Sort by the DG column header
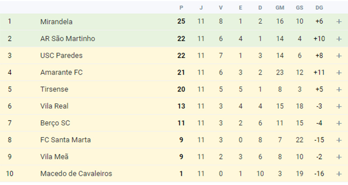Image resolution: width=348 pixels, height=185 pixels. (319, 8)
